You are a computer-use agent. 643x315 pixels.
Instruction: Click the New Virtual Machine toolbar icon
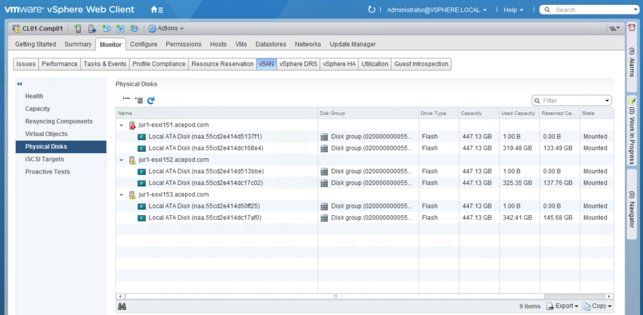107,28
